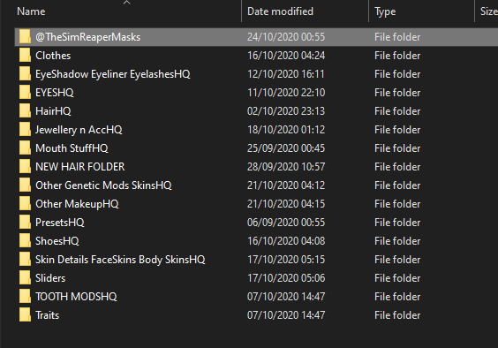Click date 17/10/2020 05:15
Viewport: 498px width, 348px height.
(x=286, y=260)
